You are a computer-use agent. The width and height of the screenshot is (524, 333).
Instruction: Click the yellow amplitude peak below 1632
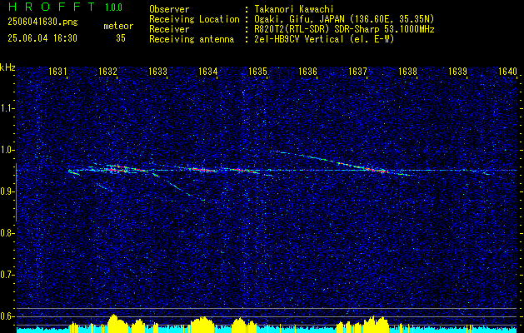click(x=117, y=322)
